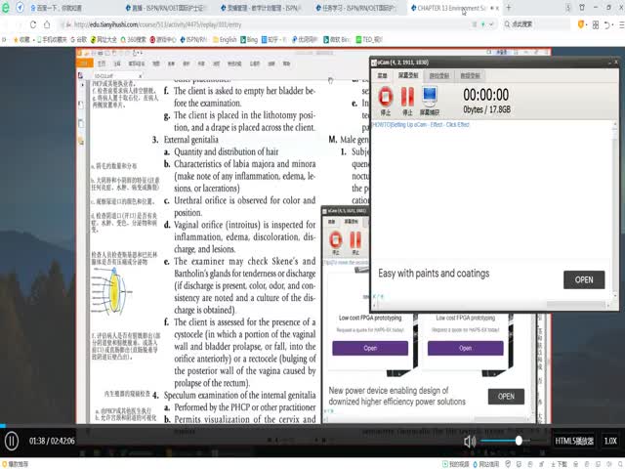The image size is (625, 469).
Task: Click the red stop recording icon in oCam
Action: (386, 98)
